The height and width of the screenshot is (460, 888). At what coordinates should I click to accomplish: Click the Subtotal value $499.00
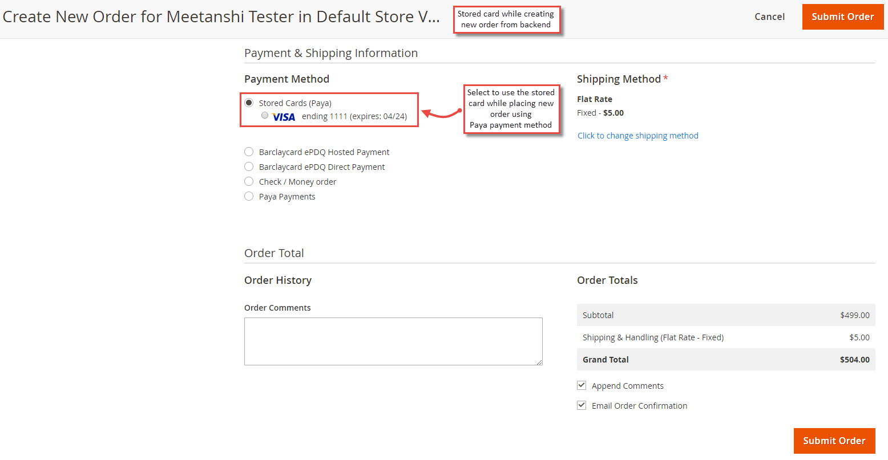854,315
